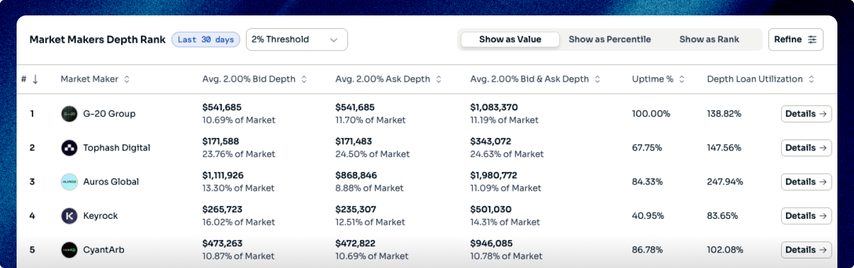Viewport: 854px width, 268px height.
Task: Click the 138.82% loan utilization value
Action: [x=724, y=114]
